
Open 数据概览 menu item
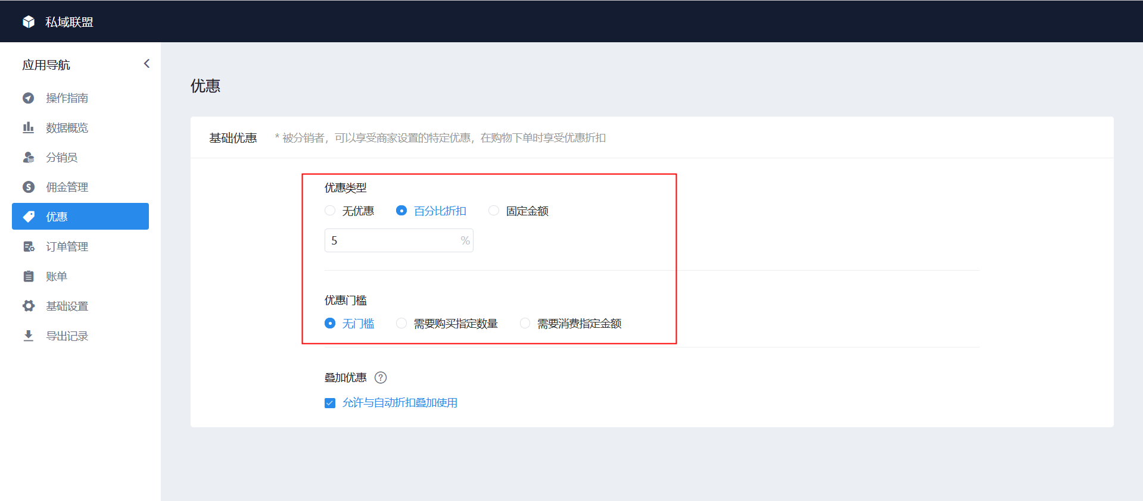pos(80,127)
